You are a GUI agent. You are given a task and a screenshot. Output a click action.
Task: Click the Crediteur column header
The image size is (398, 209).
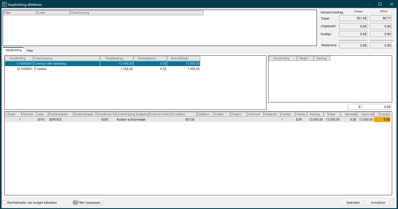pyautogui.click(x=184, y=114)
